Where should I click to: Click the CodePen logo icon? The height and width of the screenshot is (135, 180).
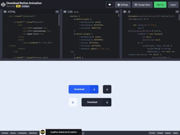coord(3,5)
